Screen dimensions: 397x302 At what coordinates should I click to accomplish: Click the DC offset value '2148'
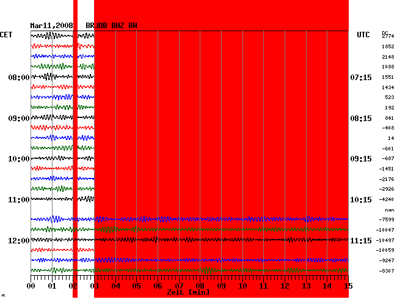click(x=388, y=57)
